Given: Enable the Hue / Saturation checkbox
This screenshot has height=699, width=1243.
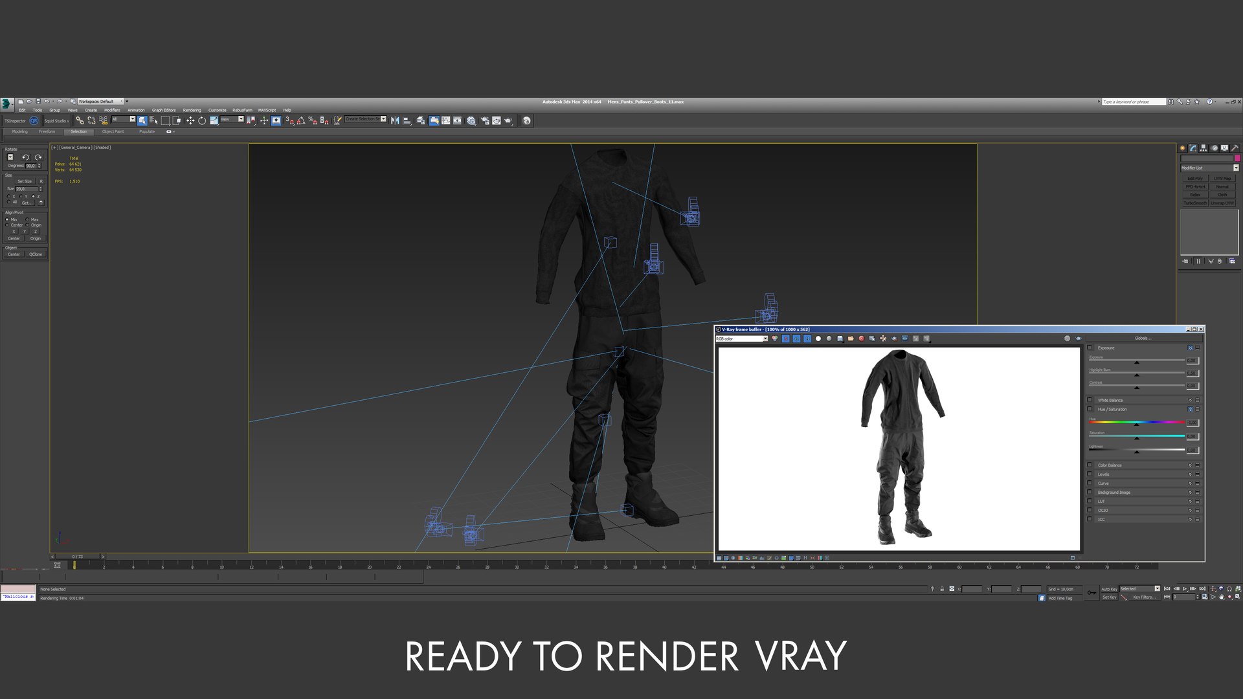Looking at the screenshot, I should (1090, 409).
